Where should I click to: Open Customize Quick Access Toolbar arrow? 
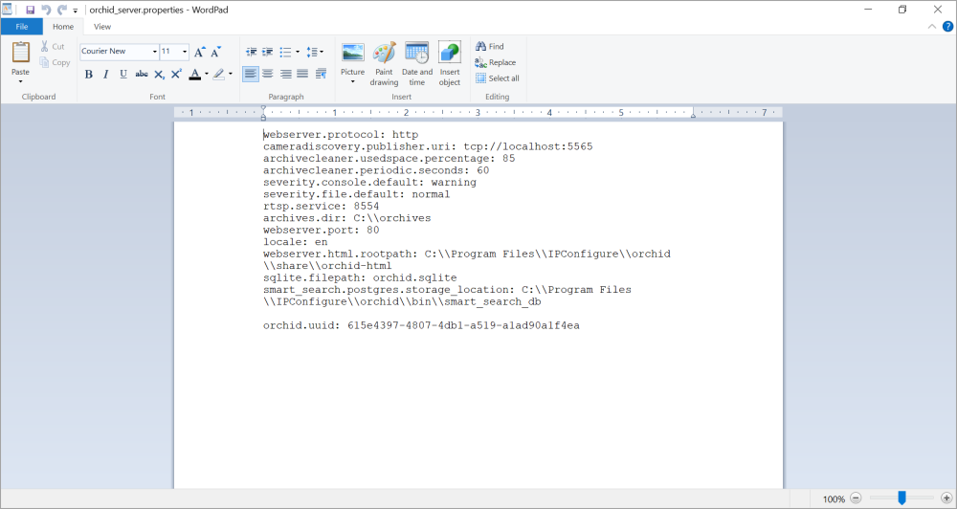(76, 11)
